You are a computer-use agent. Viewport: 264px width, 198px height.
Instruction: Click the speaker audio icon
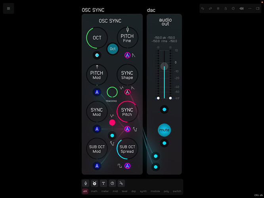click(242, 8)
